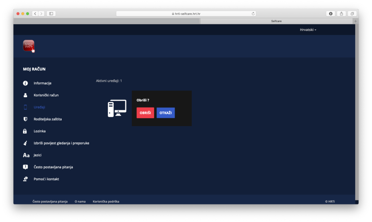The image size is (372, 222).
Task: Click the Korisnički račun person icon
Action: [25, 95]
